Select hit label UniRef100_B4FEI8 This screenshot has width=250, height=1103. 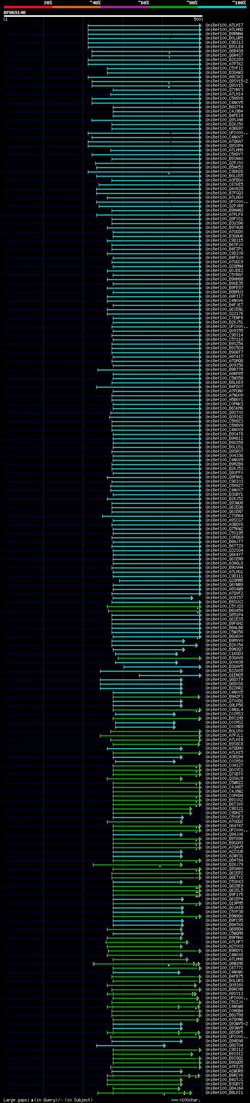point(224,115)
